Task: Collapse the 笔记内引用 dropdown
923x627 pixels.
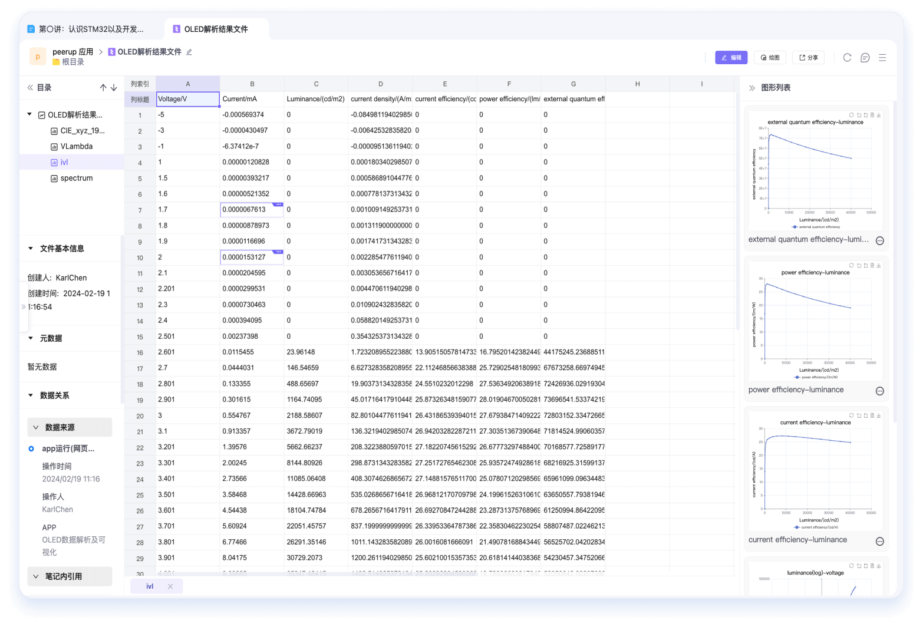Action: [70, 576]
